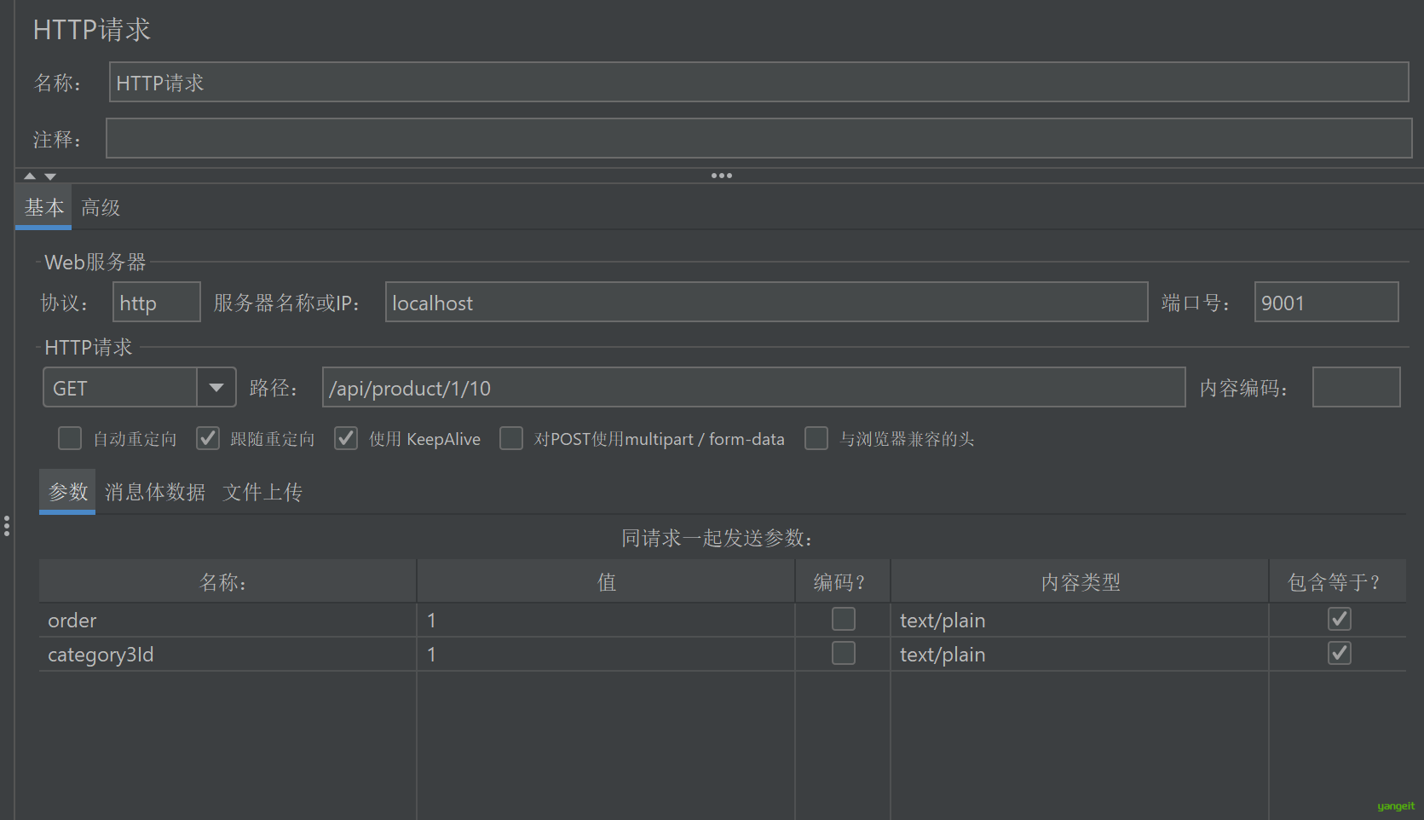Check the 与浏览器兼容的头 option
1424x820 pixels.
click(x=816, y=438)
